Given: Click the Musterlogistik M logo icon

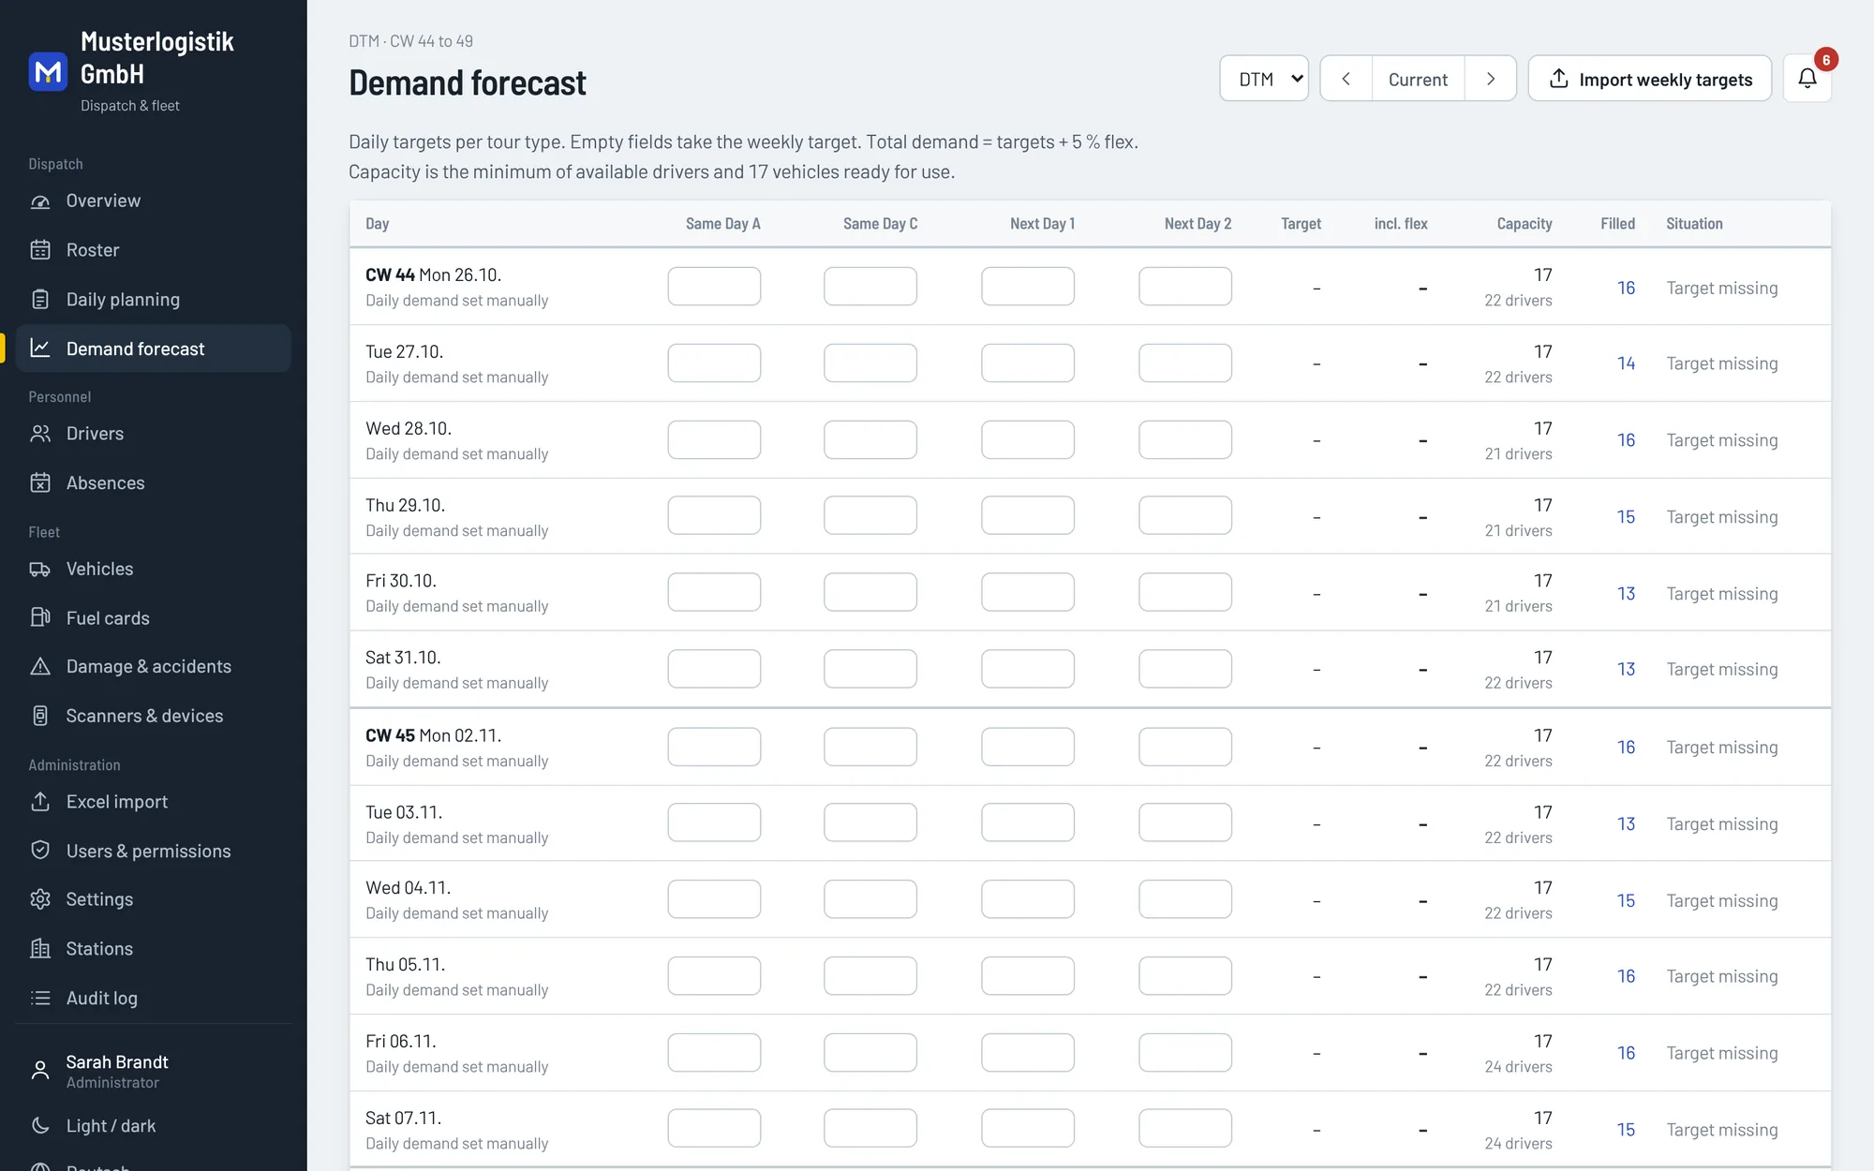Looking at the screenshot, I should point(48,71).
